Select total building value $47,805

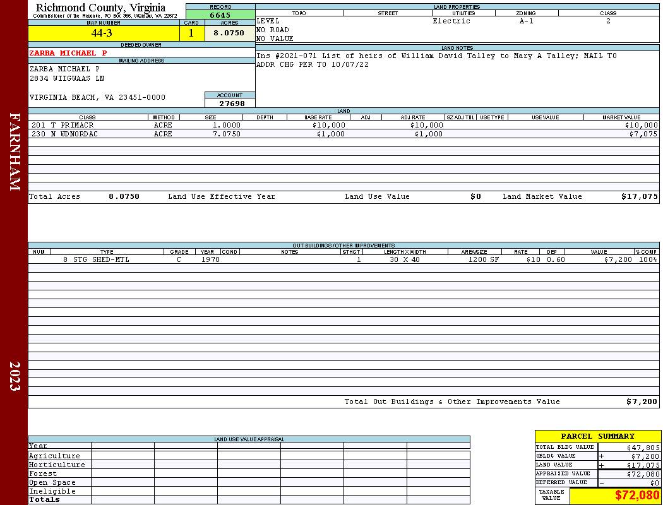tap(643, 448)
